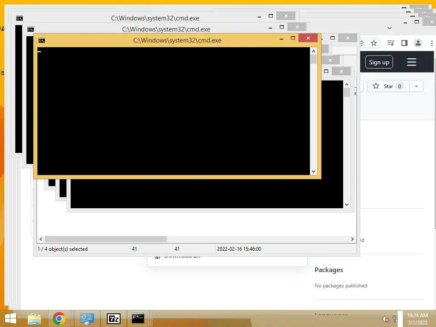Minimize the rearmost titled cmd window
This screenshot has height=327, width=436.
[259, 17]
